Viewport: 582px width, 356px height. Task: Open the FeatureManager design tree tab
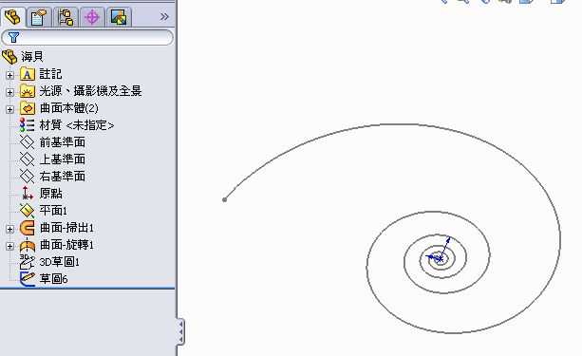click(12, 17)
